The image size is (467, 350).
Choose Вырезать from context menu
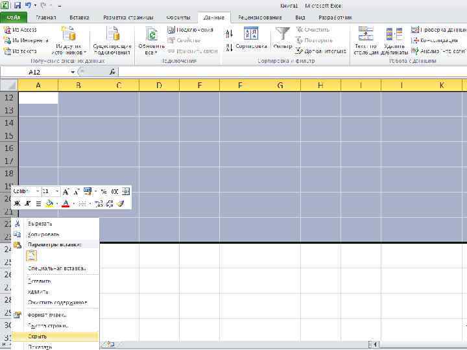(x=55, y=224)
